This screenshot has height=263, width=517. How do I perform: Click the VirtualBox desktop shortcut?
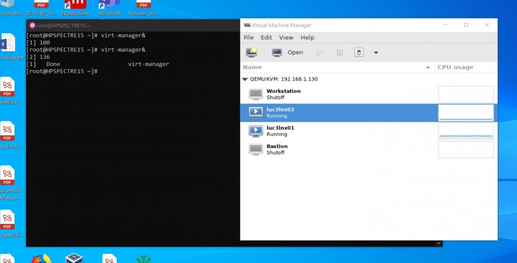click(x=74, y=258)
